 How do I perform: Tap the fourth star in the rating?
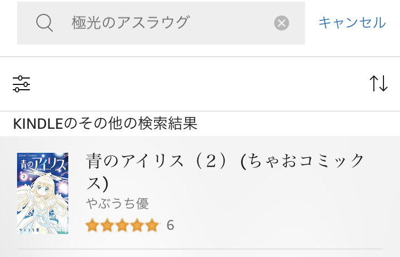pos(137,225)
